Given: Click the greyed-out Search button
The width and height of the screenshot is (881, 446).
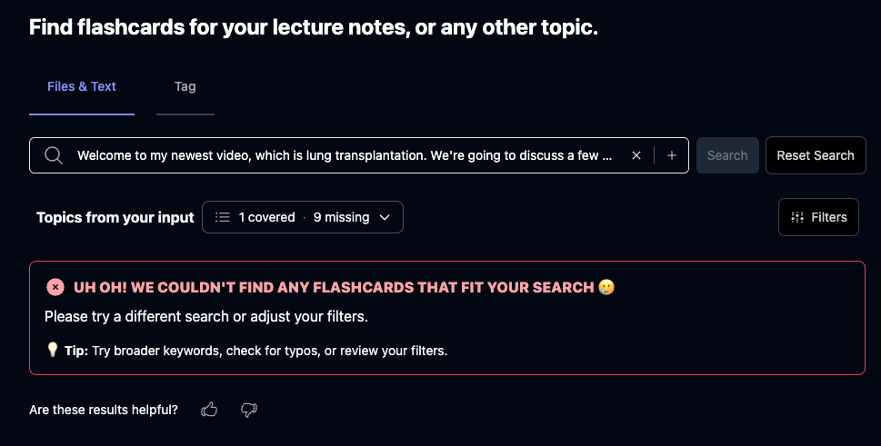Looking at the screenshot, I should pyautogui.click(x=727, y=155).
